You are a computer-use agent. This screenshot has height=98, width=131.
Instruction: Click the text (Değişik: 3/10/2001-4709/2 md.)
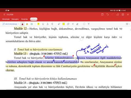(x=49, y=54)
